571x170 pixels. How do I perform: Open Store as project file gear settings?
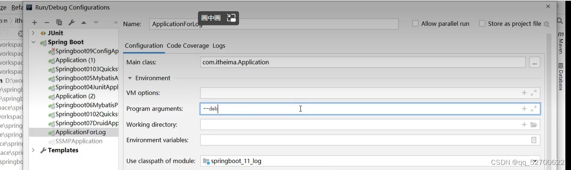click(546, 24)
